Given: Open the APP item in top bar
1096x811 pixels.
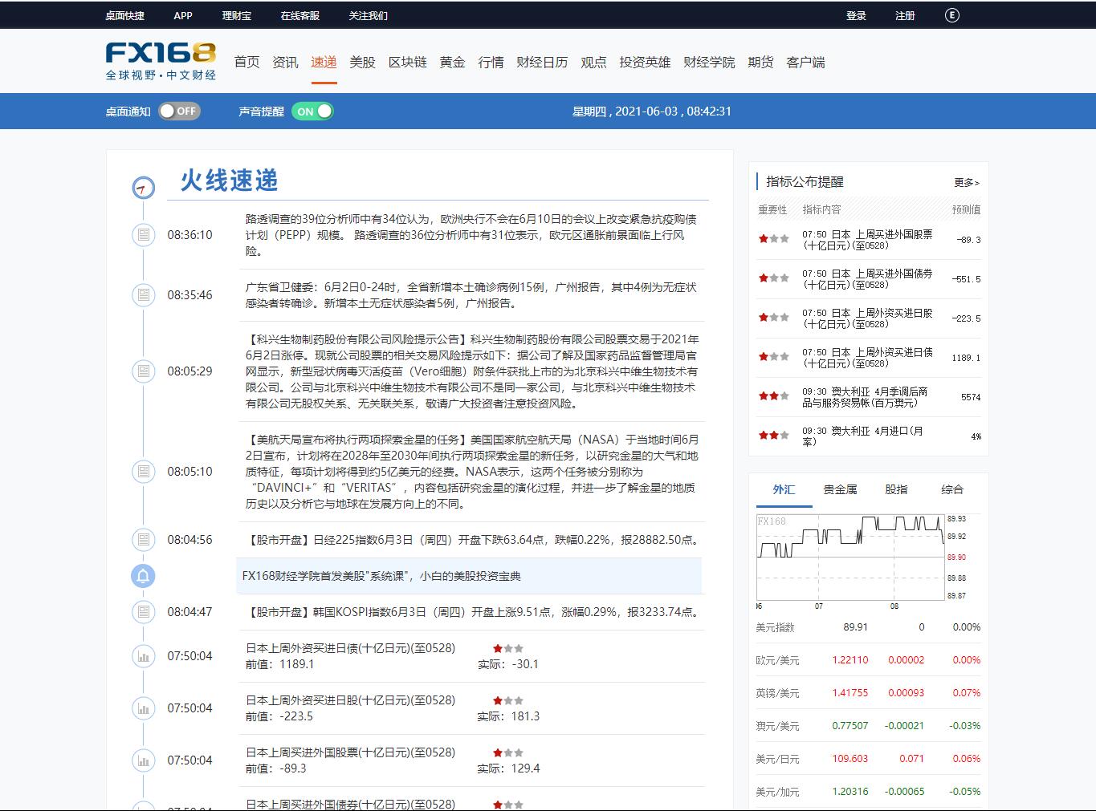Looking at the screenshot, I should [x=183, y=15].
